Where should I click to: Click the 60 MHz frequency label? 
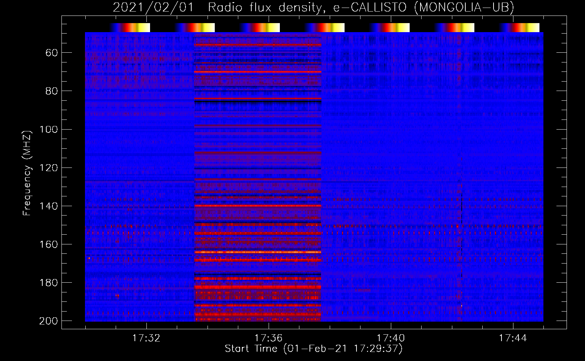tap(52, 53)
